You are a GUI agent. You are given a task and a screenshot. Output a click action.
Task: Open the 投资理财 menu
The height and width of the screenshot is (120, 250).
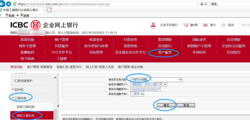[233, 40]
